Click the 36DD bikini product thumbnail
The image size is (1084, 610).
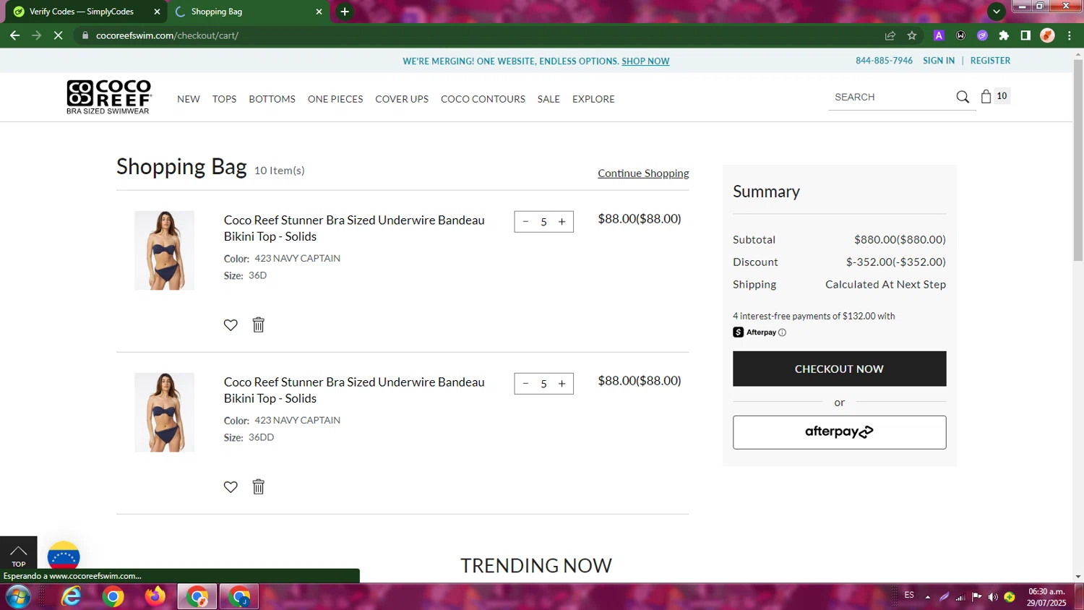pos(165,413)
